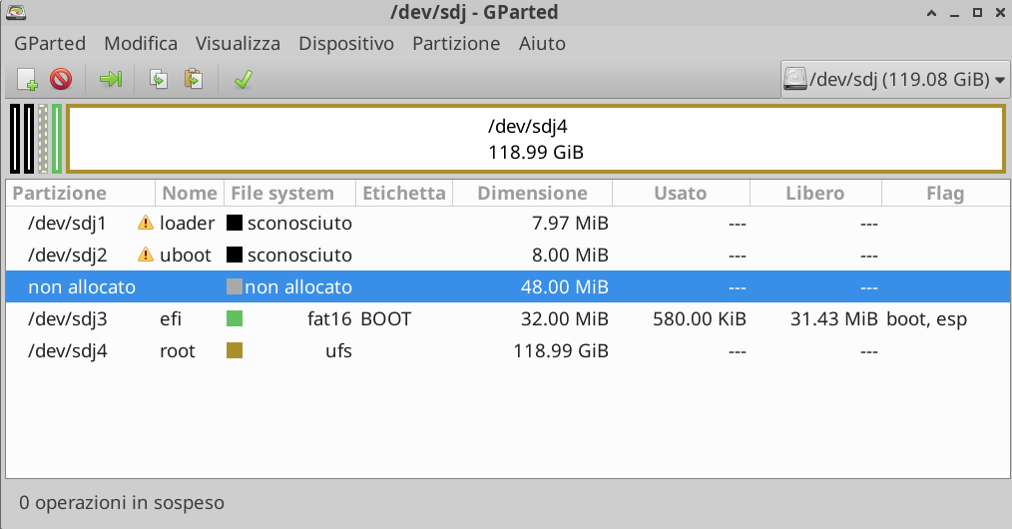Sort by the Dimensione column header
This screenshot has height=529, width=1012.
pyautogui.click(x=532, y=194)
